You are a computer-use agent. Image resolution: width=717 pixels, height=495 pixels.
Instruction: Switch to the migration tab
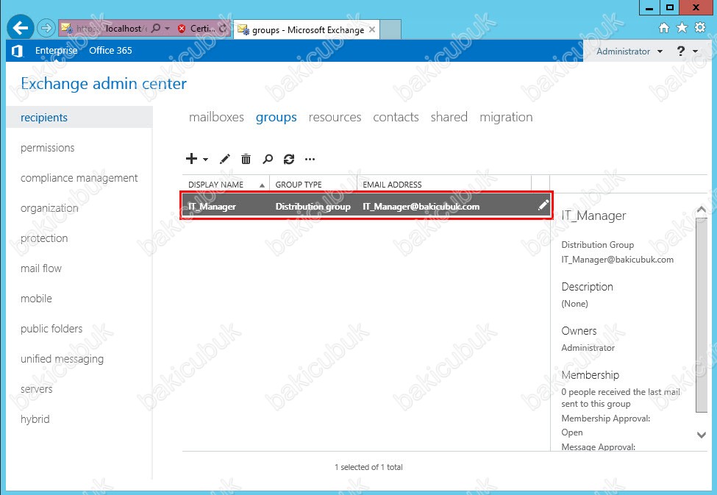coord(506,117)
